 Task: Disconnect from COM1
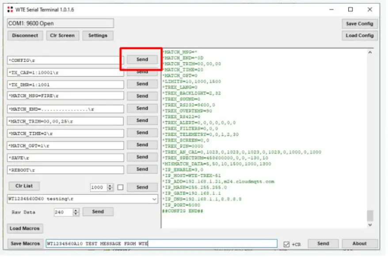coord(25,36)
